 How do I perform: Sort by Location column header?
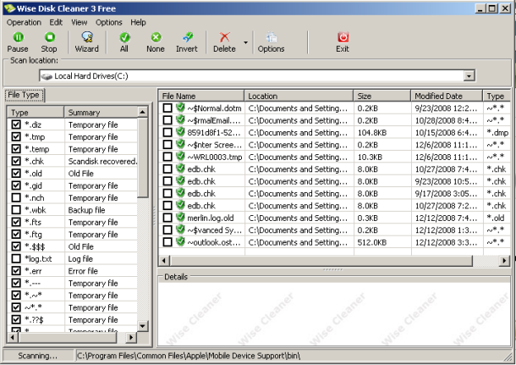(x=299, y=96)
